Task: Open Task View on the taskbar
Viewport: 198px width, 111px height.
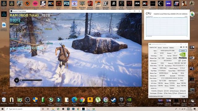Action: (48, 109)
